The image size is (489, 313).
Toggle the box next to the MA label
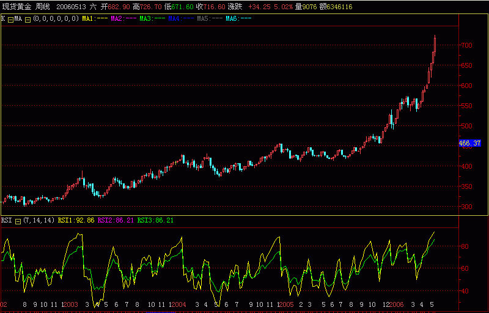pyautogui.click(x=28, y=20)
